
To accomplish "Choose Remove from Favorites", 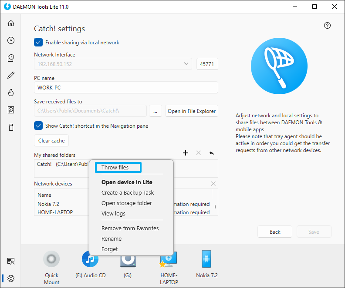I will (130, 228).
